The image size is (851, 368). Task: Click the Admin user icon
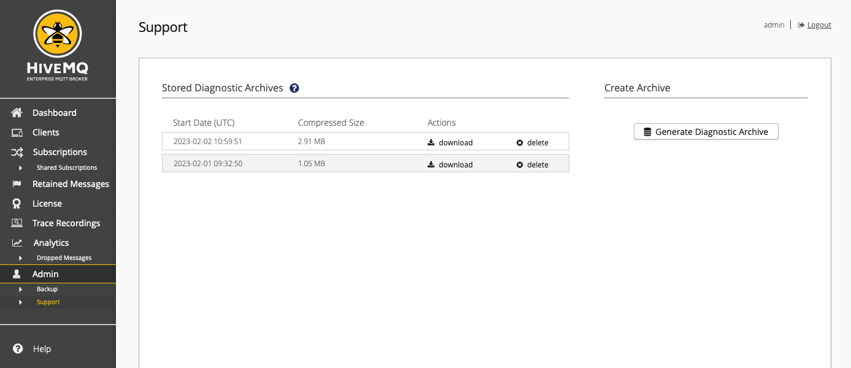[x=17, y=274]
